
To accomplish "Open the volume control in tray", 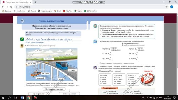I will point(157,97).
